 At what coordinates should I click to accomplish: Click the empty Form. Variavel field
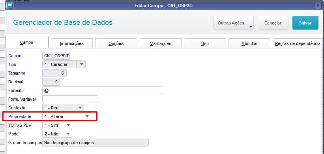pos(70,99)
